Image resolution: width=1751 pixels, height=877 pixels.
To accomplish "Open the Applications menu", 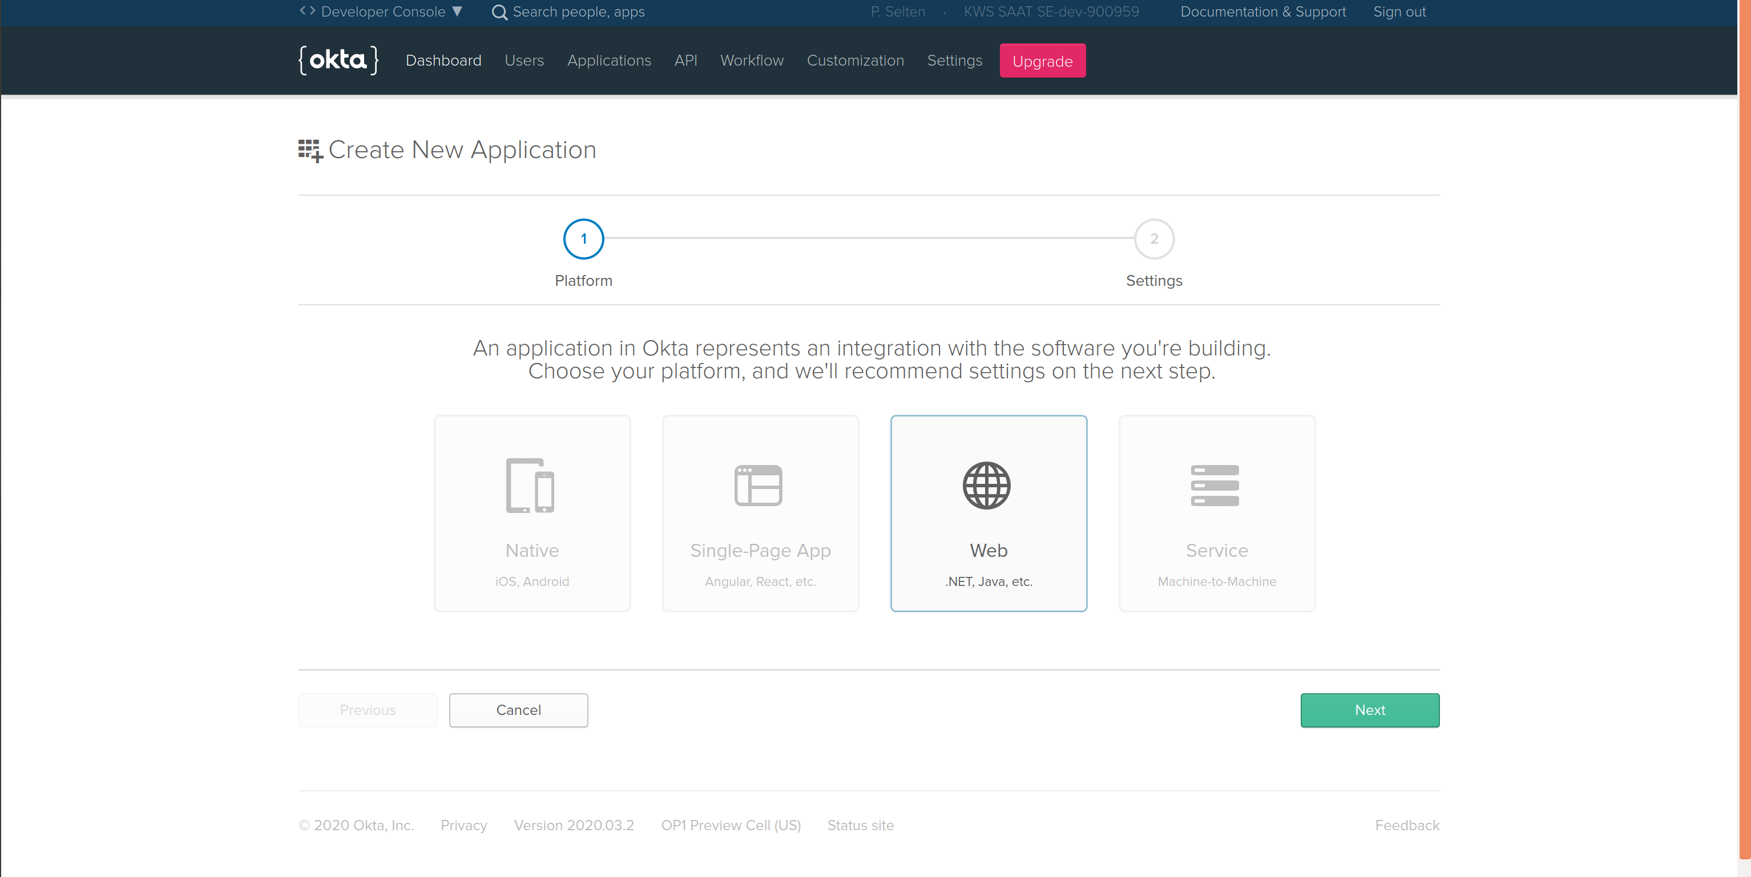I will coord(609,60).
